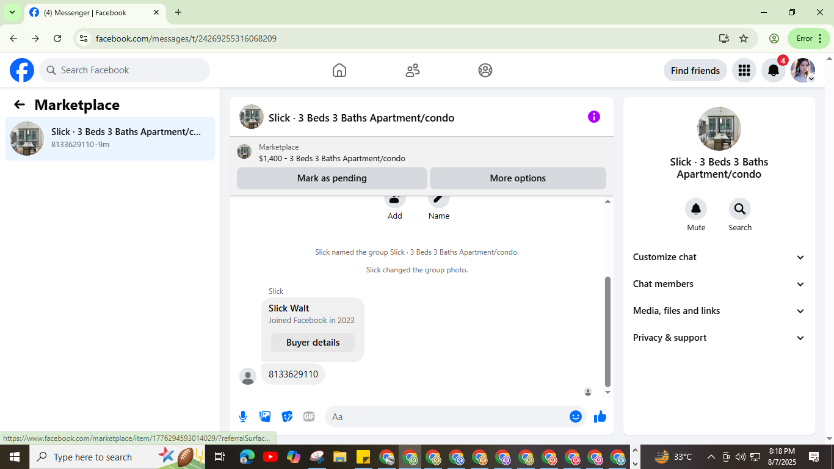The image size is (834, 469).
Task: Open File Explorer from the taskbar
Action: coord(339,457)
